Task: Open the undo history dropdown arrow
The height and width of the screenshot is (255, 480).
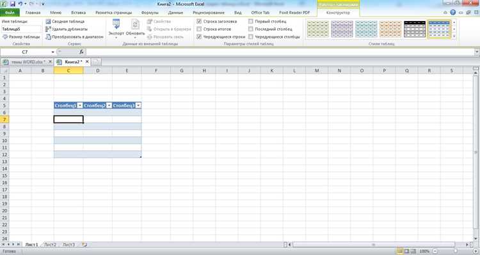Action: click(x=25, y=4)
